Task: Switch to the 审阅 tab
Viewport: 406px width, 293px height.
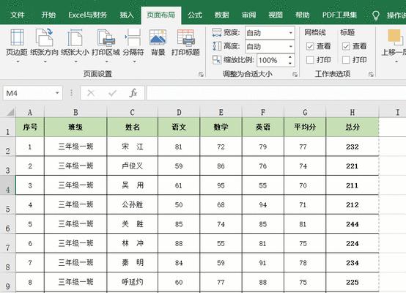Action: (x=249, y=15)
